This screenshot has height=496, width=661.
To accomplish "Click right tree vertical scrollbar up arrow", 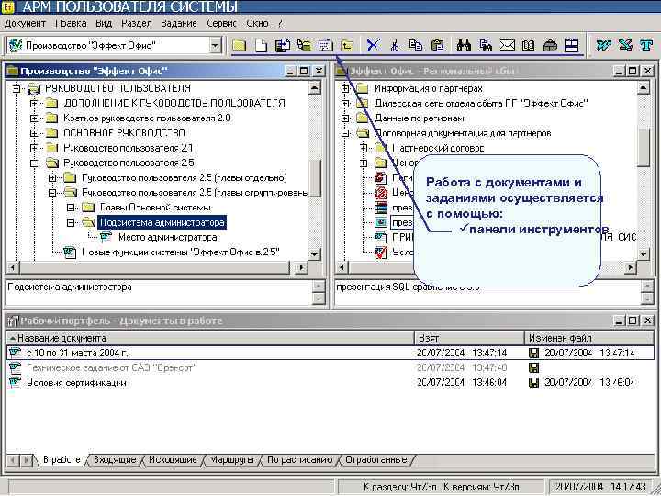I will pyautogui.click(x=643, y=88).
